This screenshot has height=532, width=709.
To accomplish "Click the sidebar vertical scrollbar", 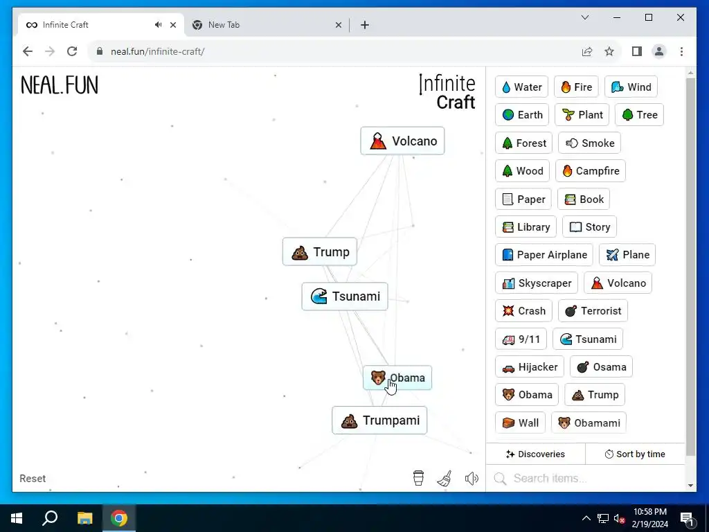I will click(690, 267).
